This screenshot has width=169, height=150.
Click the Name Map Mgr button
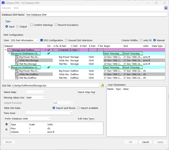pos(87,92)
